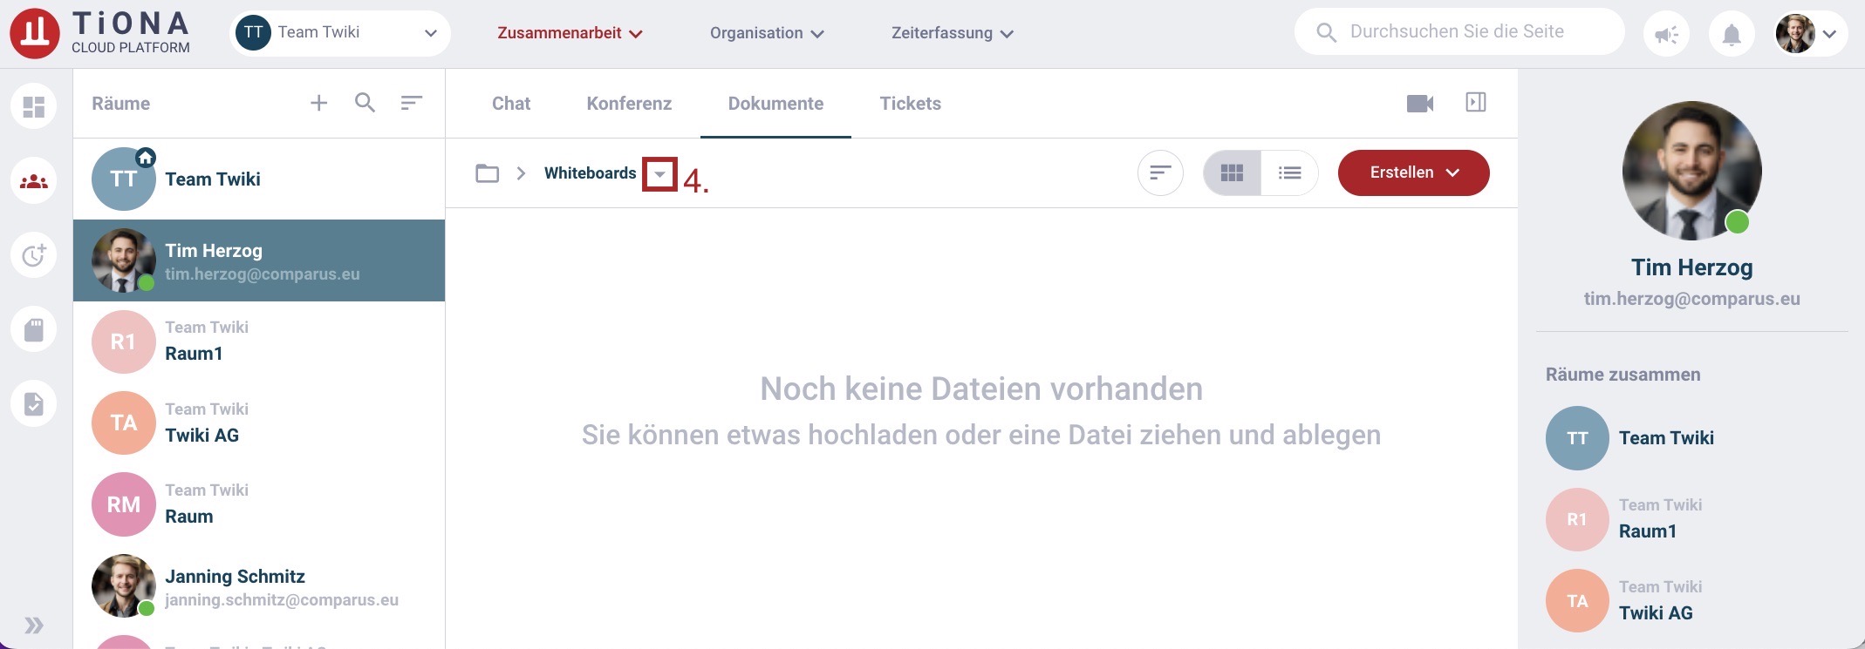1865x649 pixels.
Task: Add a new room with plus icon
Action: click(319, 103)
